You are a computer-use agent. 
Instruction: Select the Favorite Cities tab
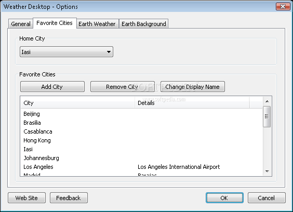tap(55, 23)
